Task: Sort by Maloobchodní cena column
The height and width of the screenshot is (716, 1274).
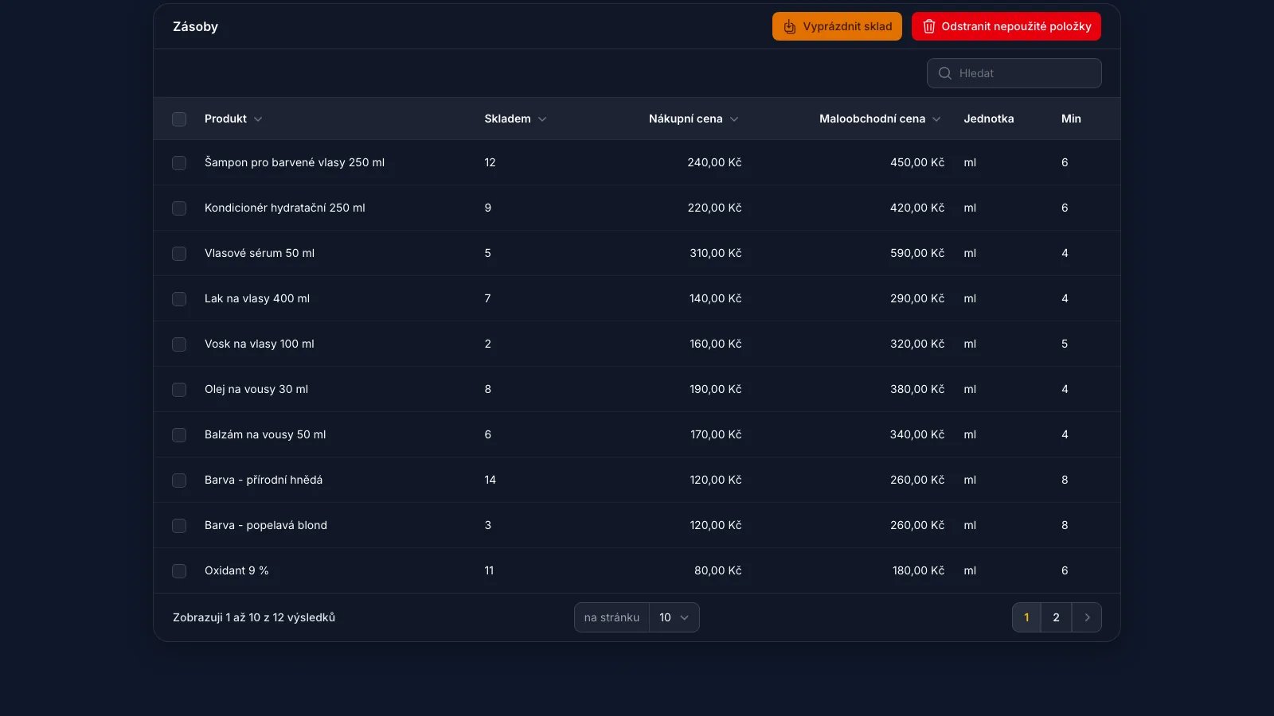Action: click(x=880, y=119)
